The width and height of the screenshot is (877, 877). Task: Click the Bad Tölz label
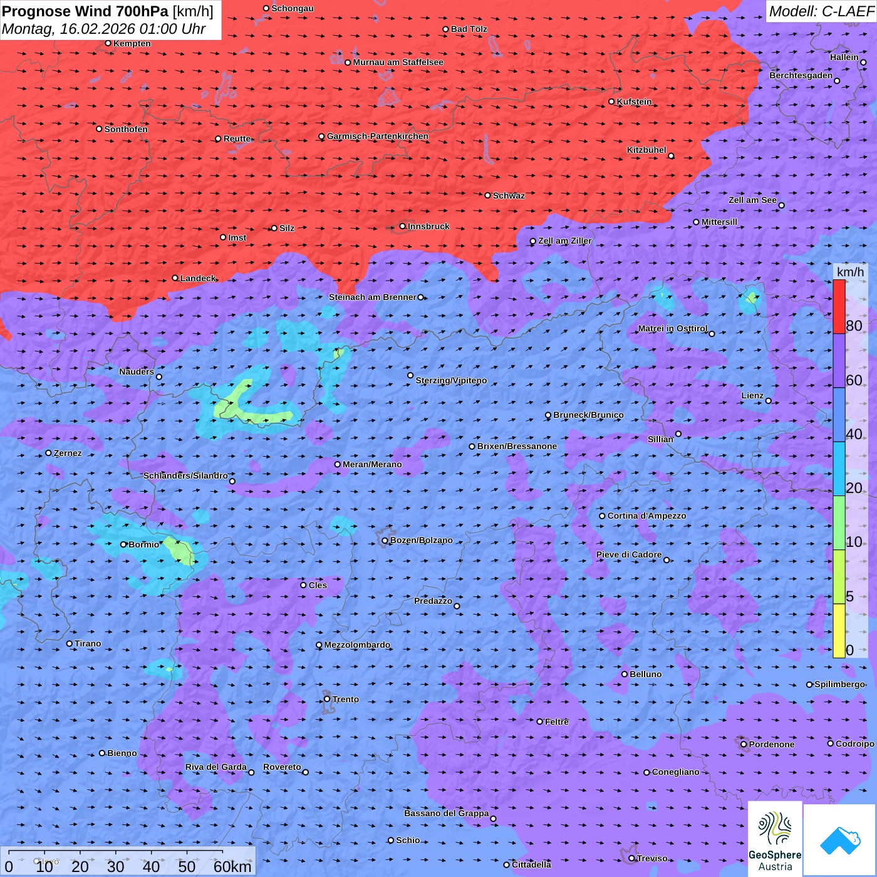pyautogui.click(x=469, y=29)
